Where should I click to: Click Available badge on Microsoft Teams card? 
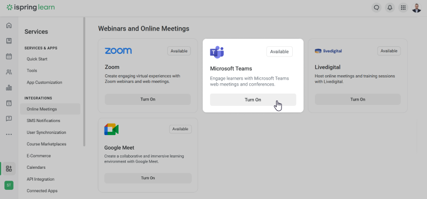pos(279,52)
